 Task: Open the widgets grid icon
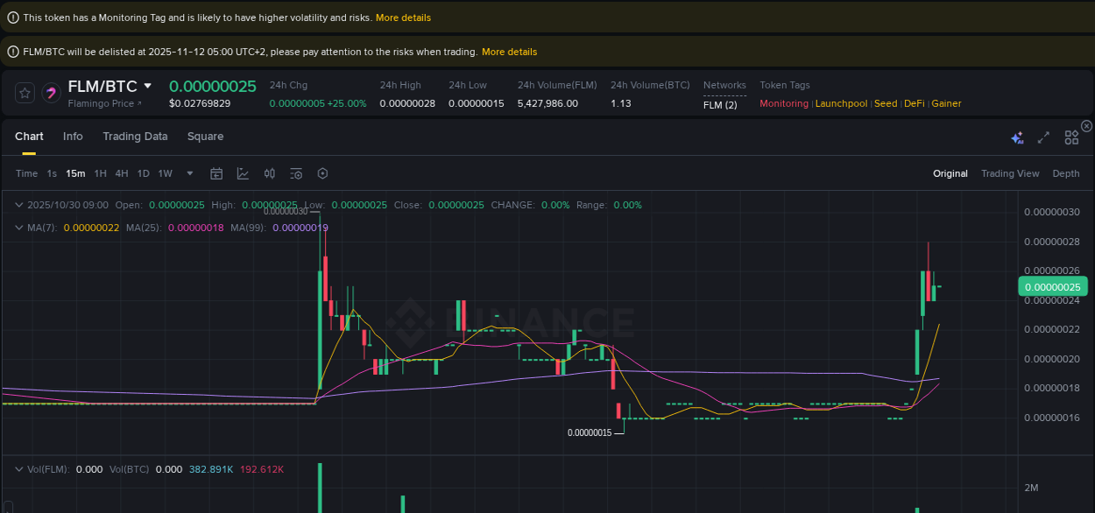point(1070,137)
